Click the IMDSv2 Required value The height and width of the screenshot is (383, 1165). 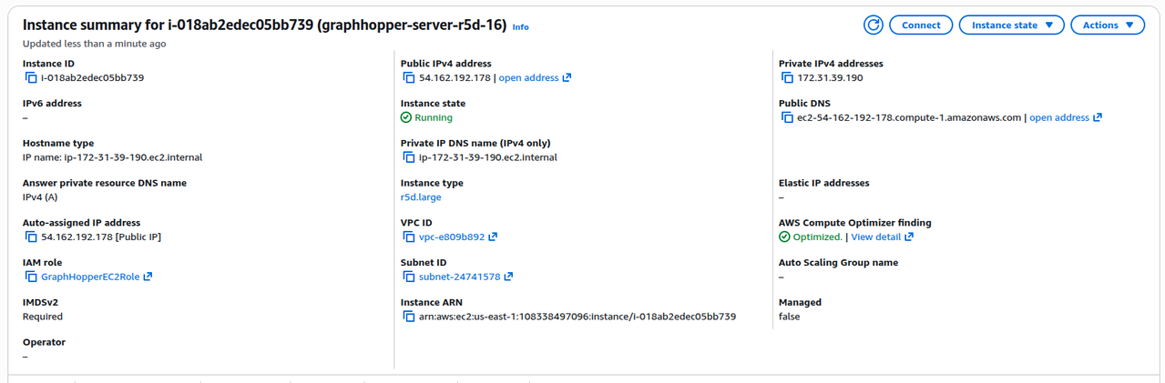43,317
